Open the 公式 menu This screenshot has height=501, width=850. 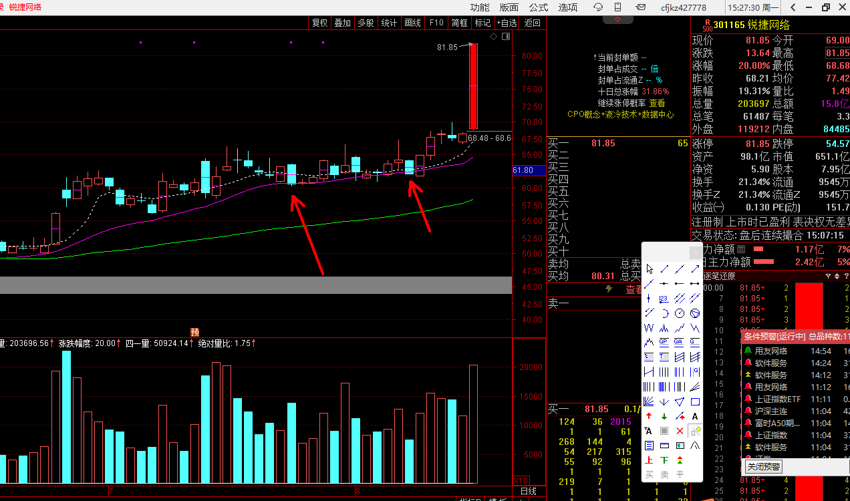(539, 7)
